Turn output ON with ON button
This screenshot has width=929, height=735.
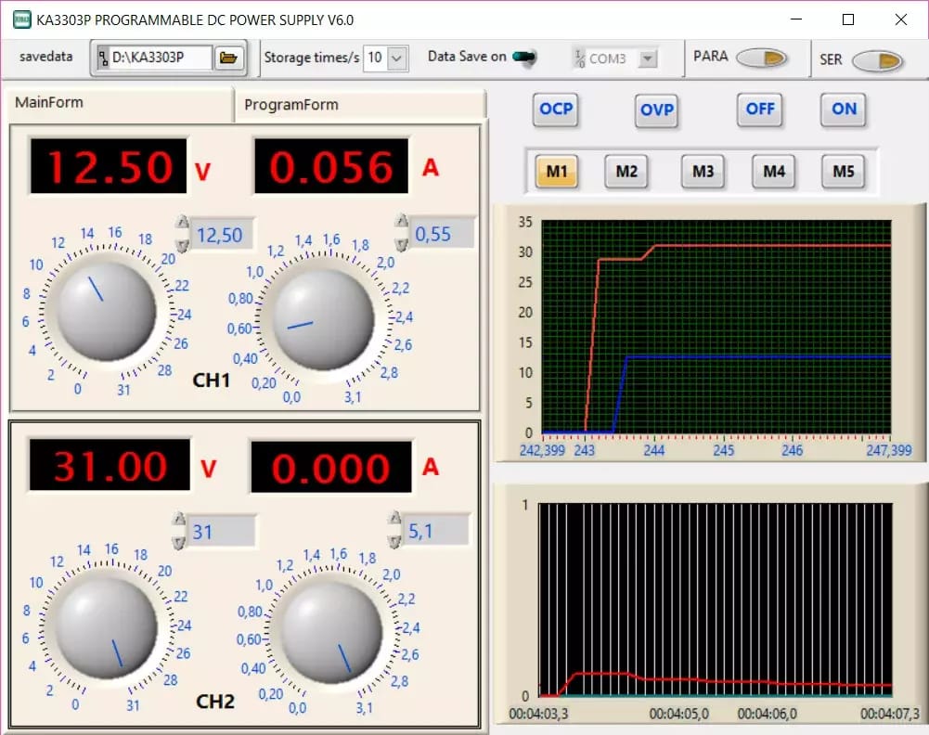point(844,109)
